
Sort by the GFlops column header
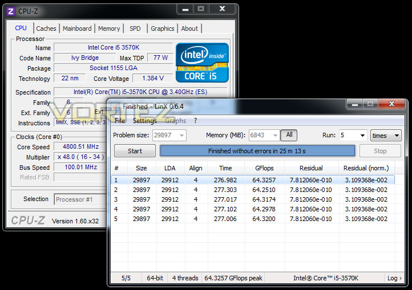tap(264, 168)
